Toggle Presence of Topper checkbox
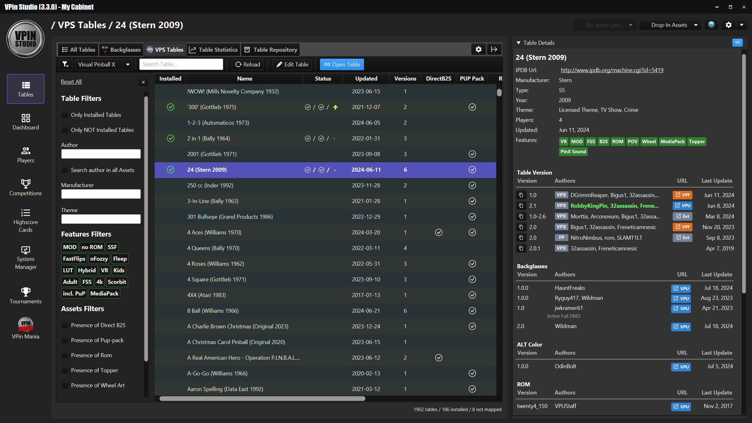 65,370
